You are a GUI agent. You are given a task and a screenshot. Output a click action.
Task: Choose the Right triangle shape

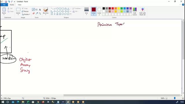pos(52,11)
